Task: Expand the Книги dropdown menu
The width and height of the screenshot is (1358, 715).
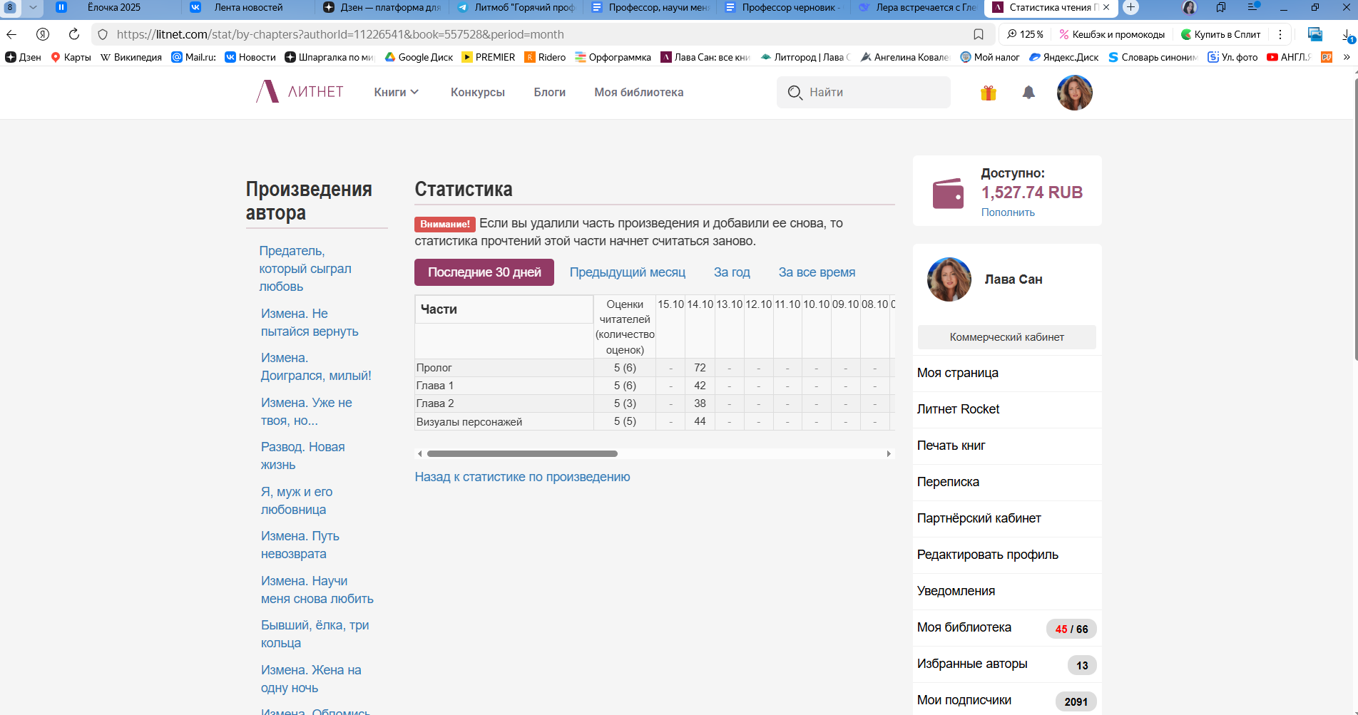Action: coord(396,92)
